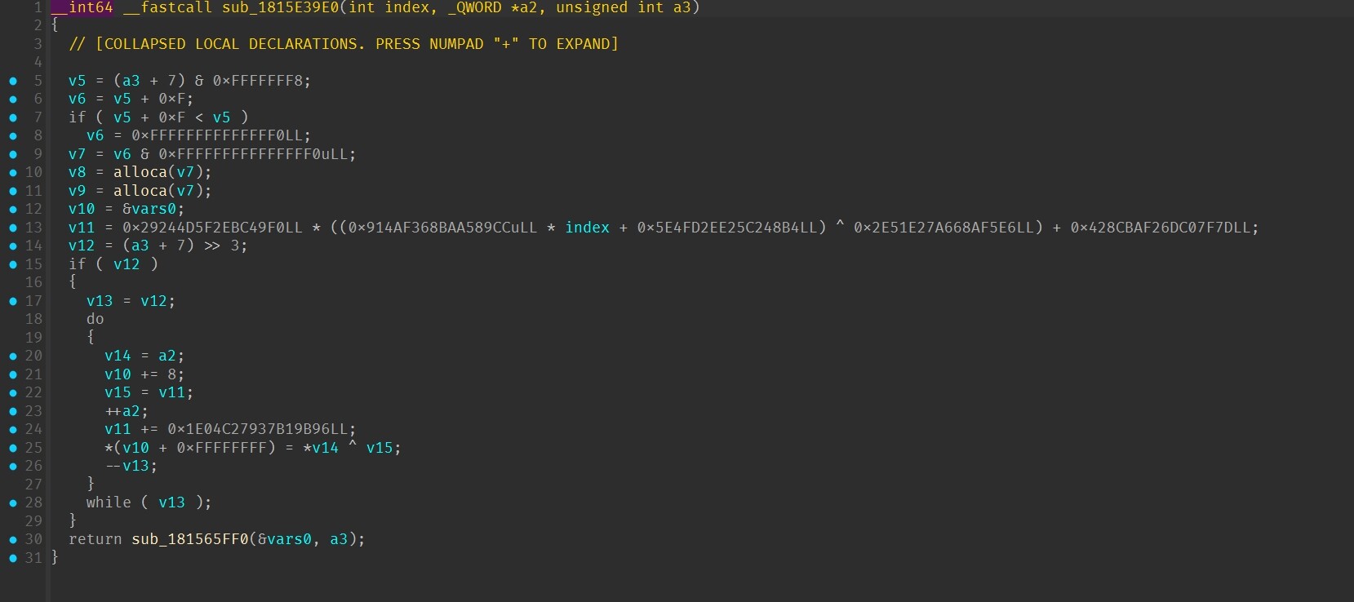
Task: Click the do-loop opening brace on line 19
Action: tap(91, 338)
